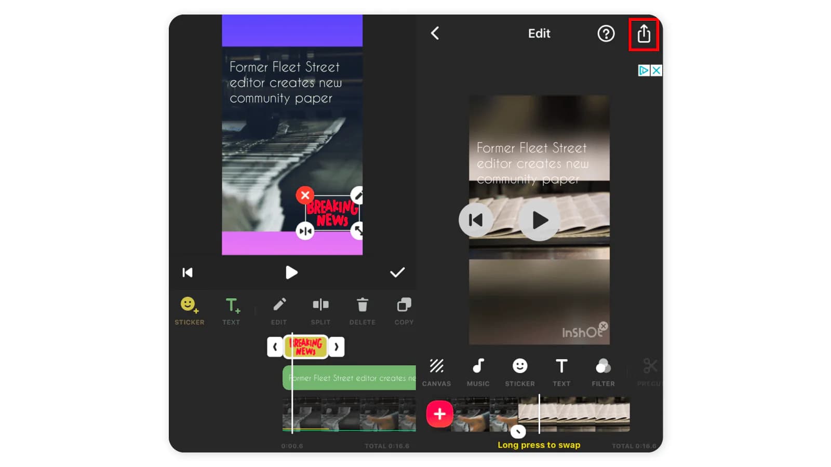
Task: Tap the export share icon
Action: pos(644,34)
